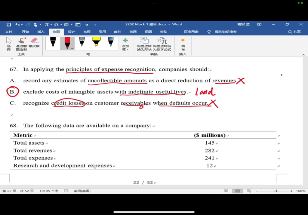
Task: Click the Select (选择) cursor tool
Action: tap(9, 44)
